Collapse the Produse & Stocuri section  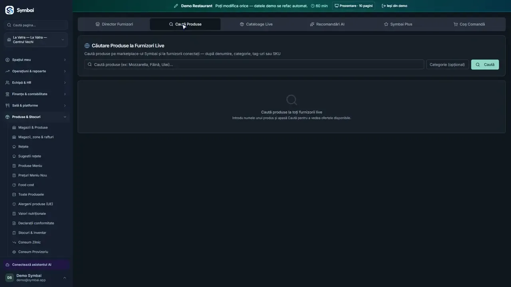tap(36, 117)
